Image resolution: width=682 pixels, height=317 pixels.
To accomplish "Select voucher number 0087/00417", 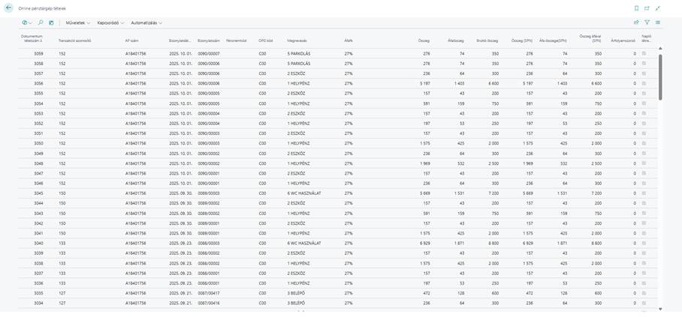I will click(209, 293).
